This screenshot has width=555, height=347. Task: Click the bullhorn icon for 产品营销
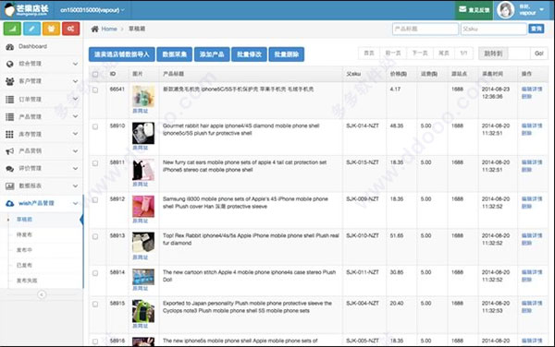click(9, 151)
